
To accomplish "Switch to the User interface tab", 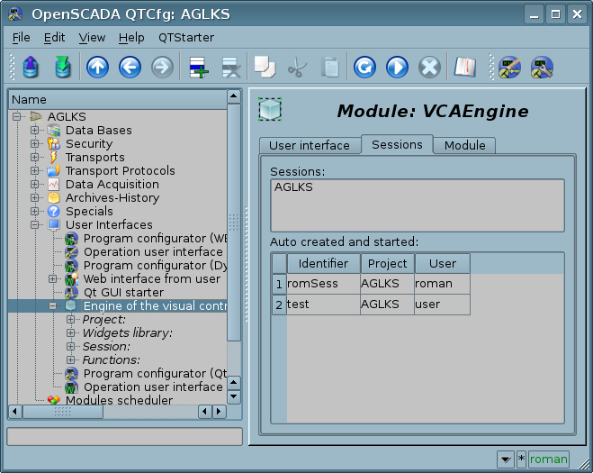I will pos(309,145).
